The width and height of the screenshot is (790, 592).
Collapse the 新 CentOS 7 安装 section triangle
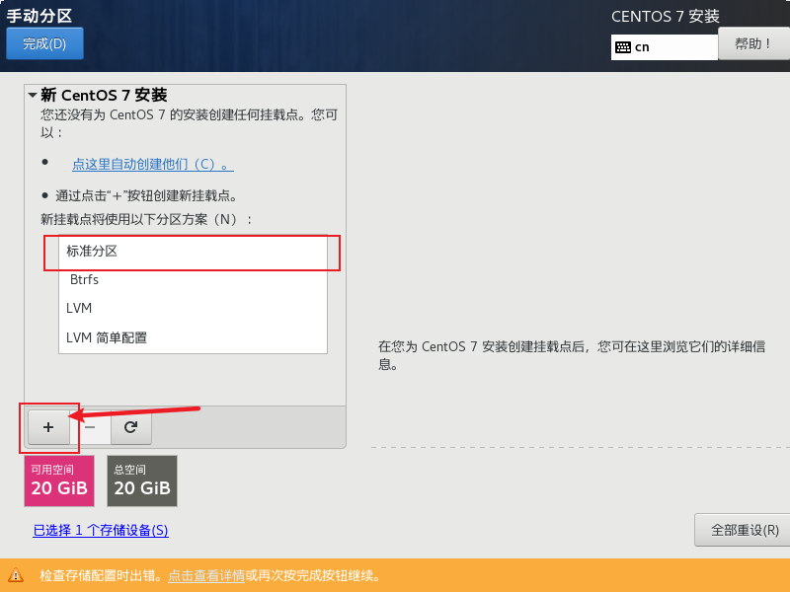(33, 95)
